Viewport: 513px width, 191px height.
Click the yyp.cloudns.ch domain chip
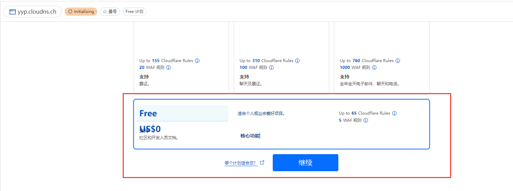[x=33, y=12]
